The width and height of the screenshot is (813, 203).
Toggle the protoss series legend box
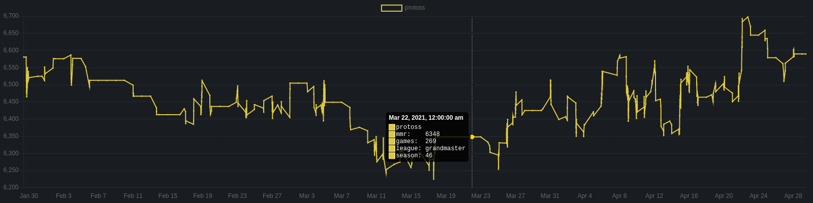(391, 8)
